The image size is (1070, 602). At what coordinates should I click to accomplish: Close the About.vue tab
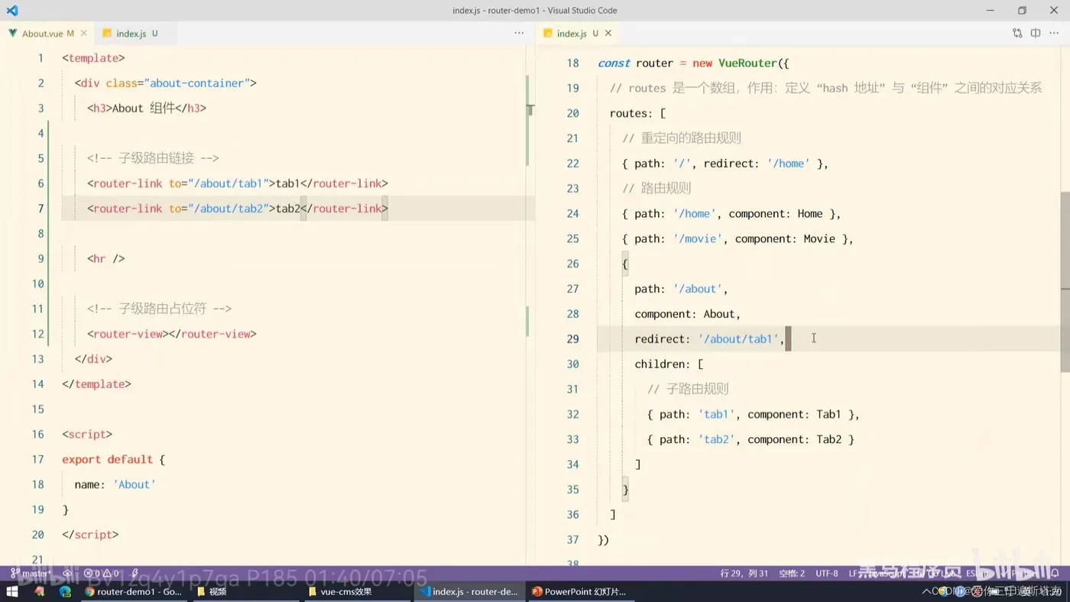click(84, 34)
